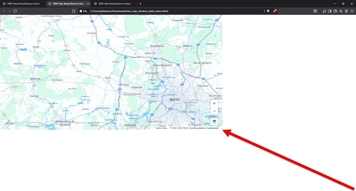Open a new browser tab

click(x=140, y=3)
